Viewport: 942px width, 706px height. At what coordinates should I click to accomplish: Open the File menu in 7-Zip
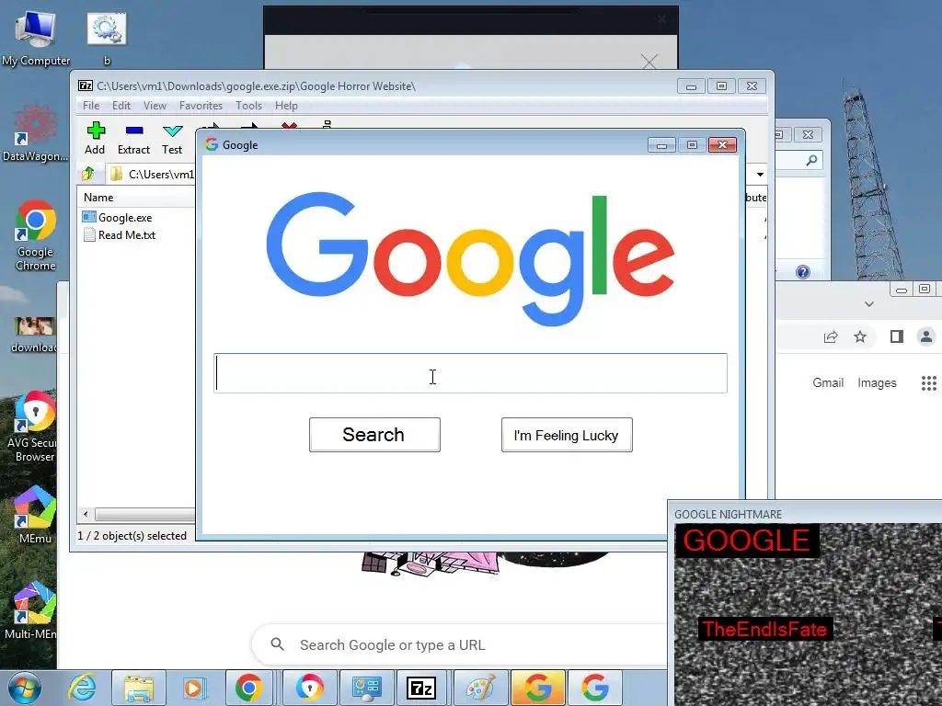click(x=91, y=106)
